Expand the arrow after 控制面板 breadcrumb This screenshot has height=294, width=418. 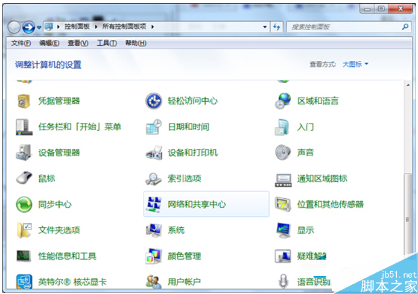(96, 27)
